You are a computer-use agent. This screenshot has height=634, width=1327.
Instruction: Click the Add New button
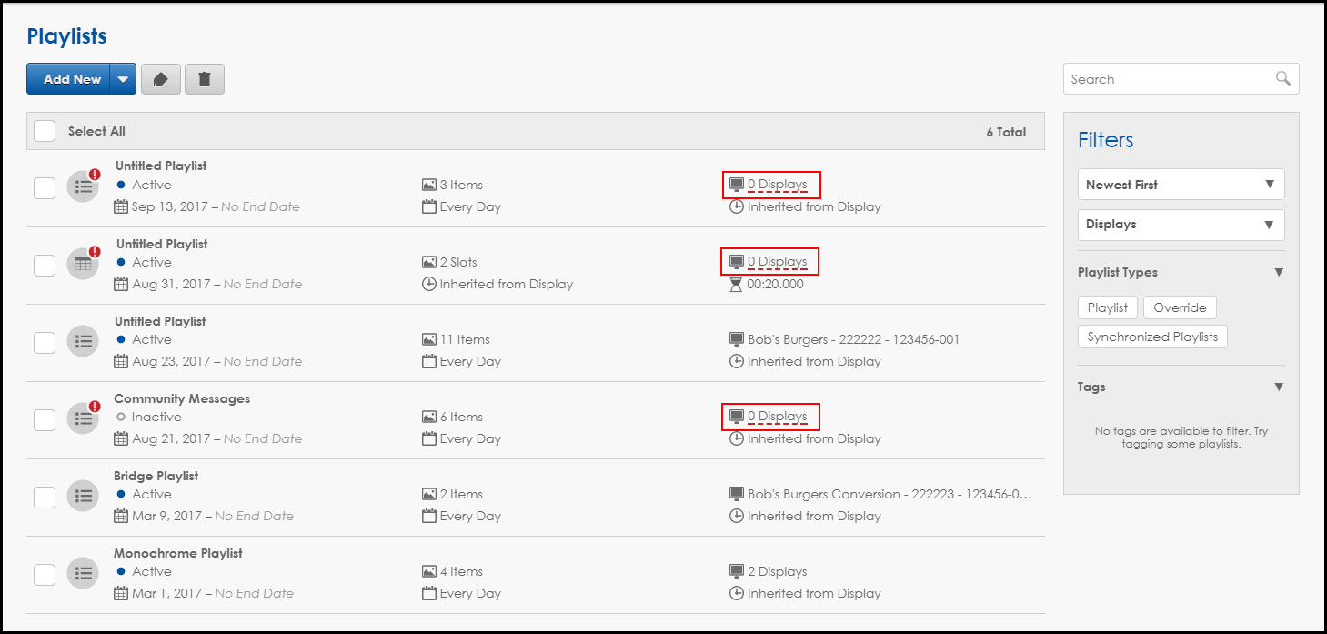pyautogui.click(x=71, y=79)
